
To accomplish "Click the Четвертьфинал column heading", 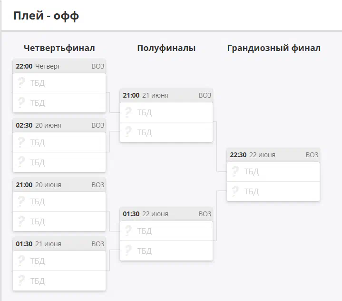I will pos(59,48).
